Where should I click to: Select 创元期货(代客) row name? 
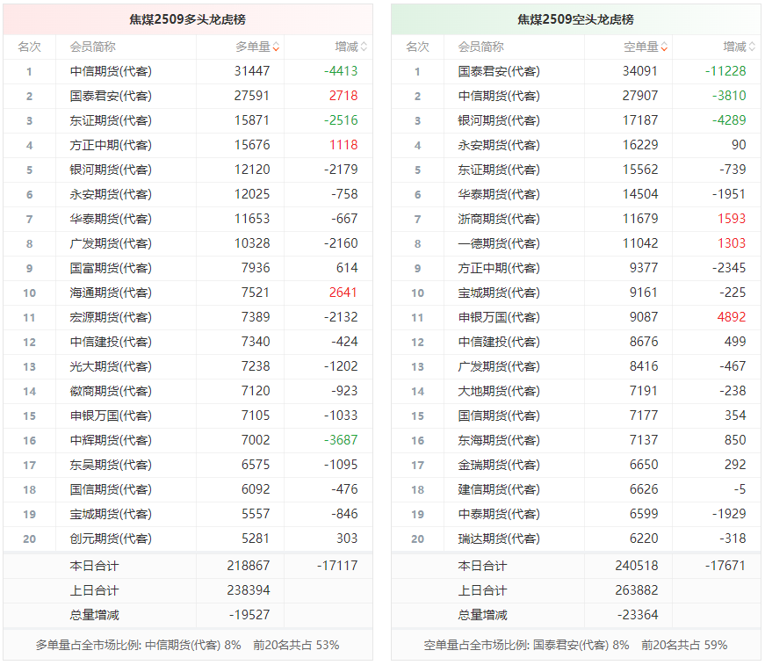(x=111, y=539)
